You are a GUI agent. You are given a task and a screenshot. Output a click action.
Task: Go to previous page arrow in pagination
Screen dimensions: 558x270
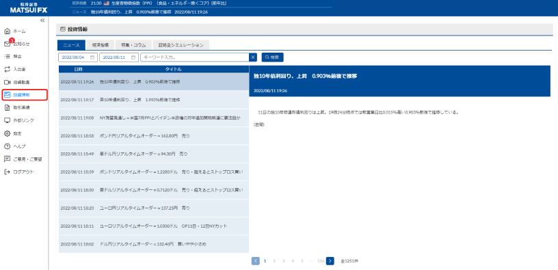click(256, 260)
